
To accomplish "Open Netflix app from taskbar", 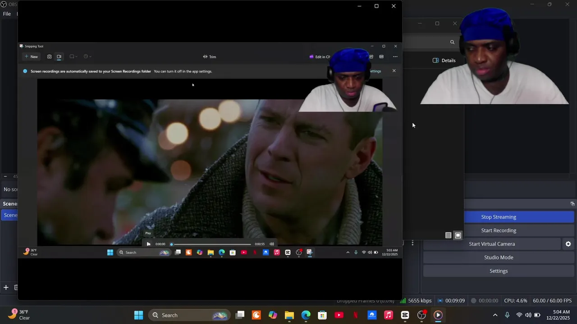I will click(x=355, y=315).
